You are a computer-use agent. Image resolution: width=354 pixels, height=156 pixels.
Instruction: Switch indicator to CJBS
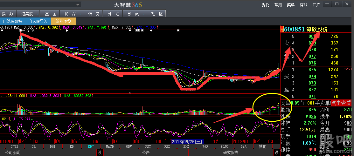[15, 146]
